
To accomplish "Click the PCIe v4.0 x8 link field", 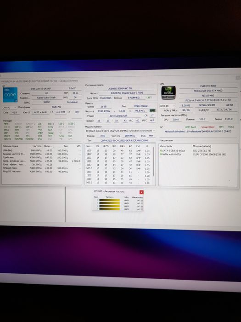I will [x=208, y=100].
